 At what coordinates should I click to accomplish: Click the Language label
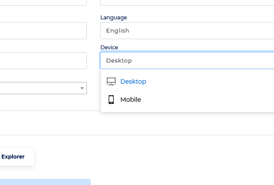(114, 18)
